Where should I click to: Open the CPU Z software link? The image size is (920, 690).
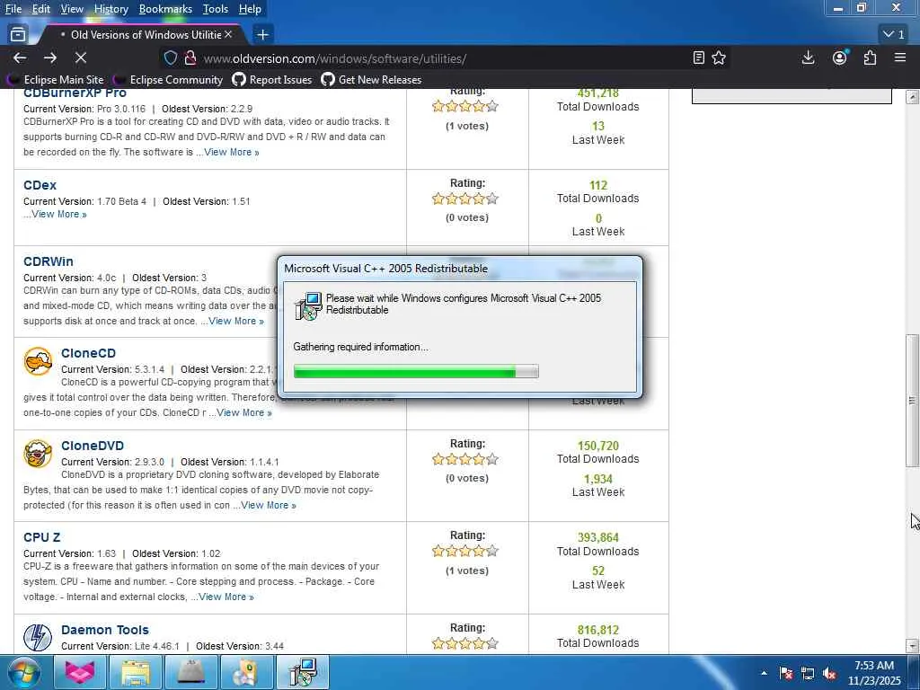pos(41,537)
